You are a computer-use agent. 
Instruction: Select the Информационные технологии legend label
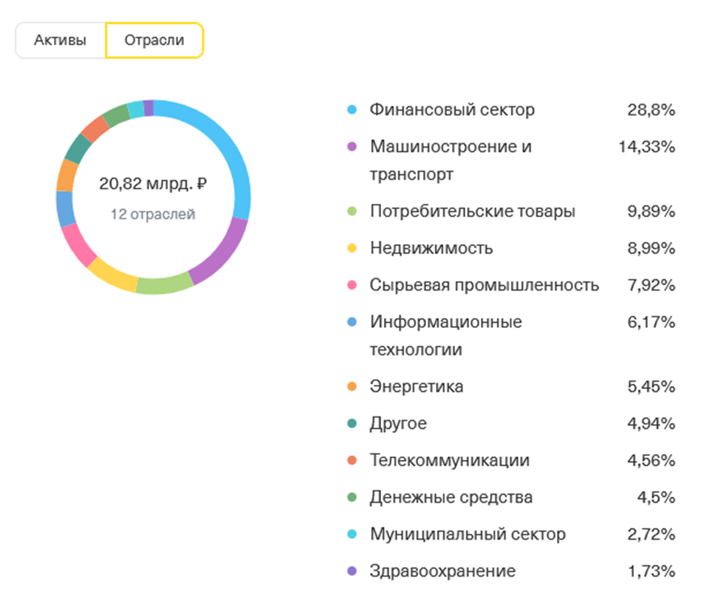pyautogui.click(x=445, y=335)
